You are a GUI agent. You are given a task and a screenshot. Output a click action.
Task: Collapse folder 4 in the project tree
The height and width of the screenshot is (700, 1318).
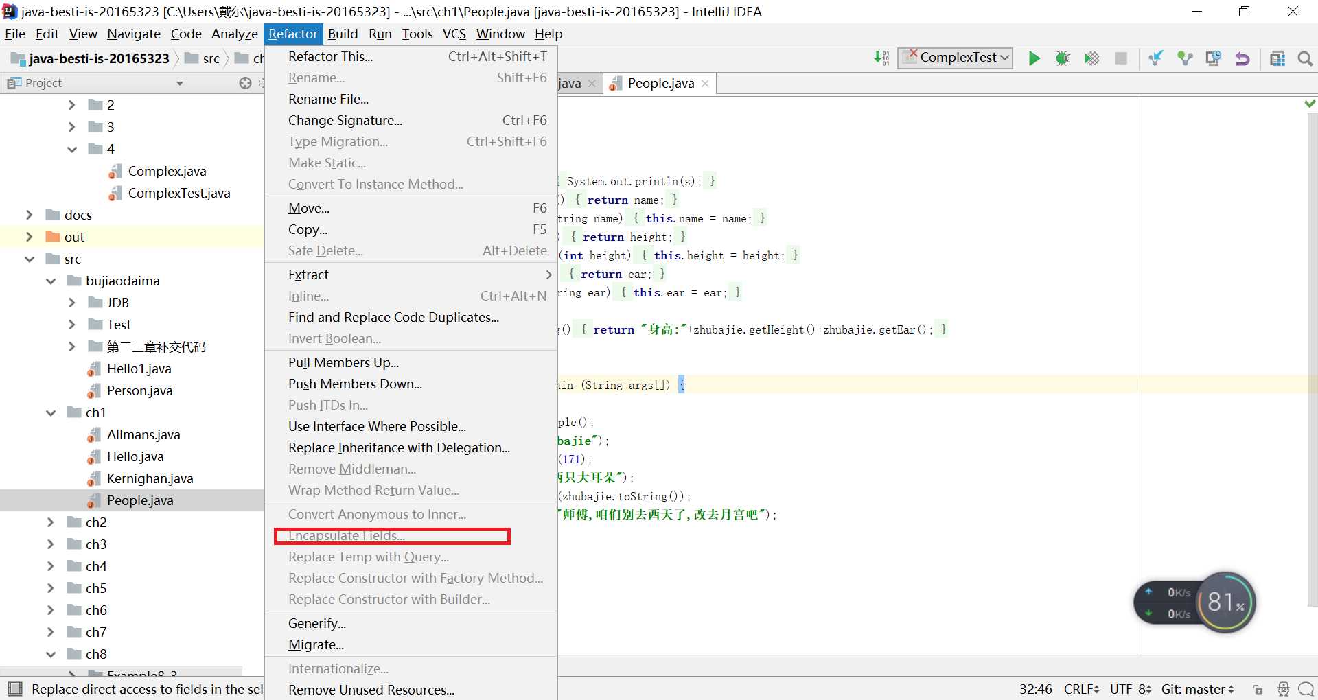(72, 149)
